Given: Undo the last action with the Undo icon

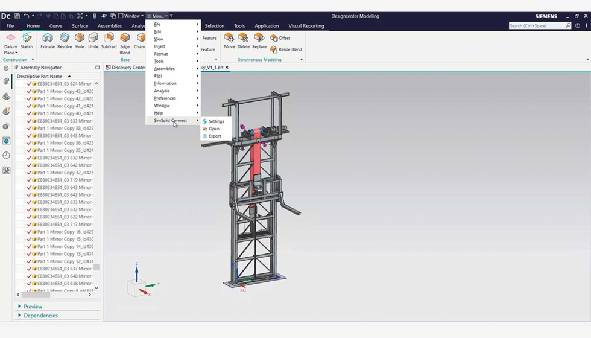Looking at the screenshot, I should tap(27, 16).
